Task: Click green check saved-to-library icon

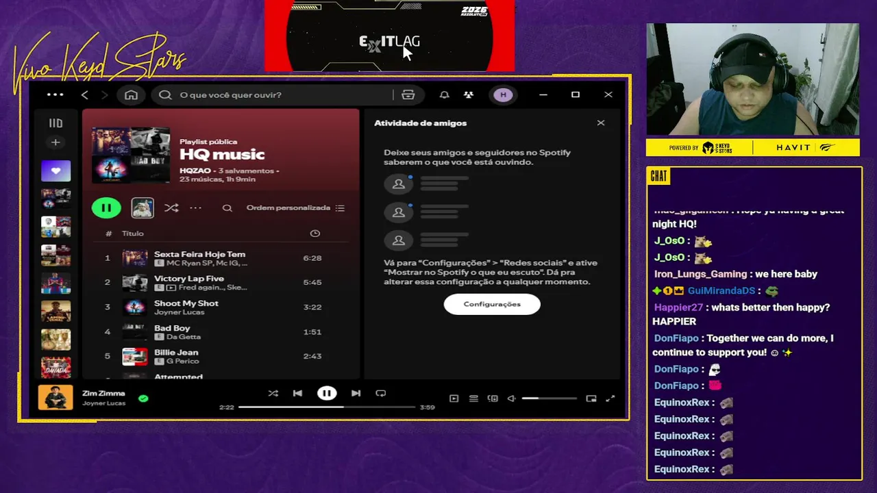Action: tap(143, 398)
